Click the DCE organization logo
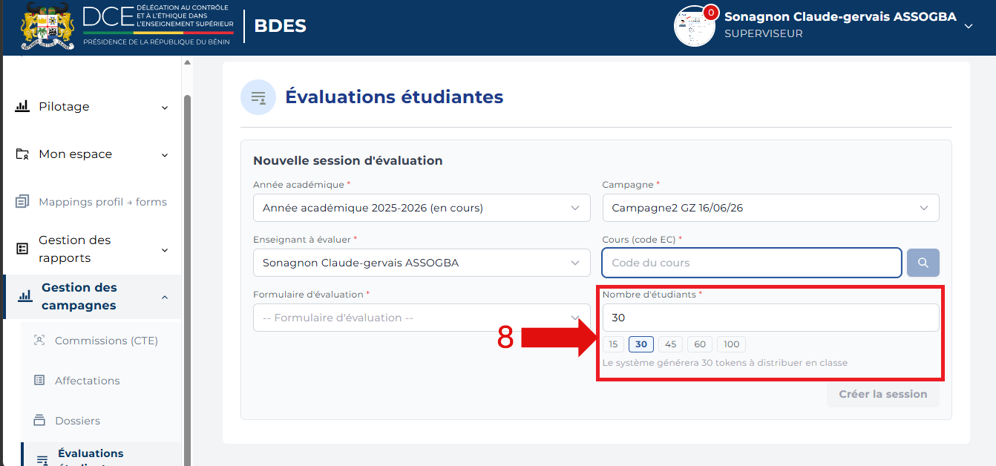 (x=158, y=26)
